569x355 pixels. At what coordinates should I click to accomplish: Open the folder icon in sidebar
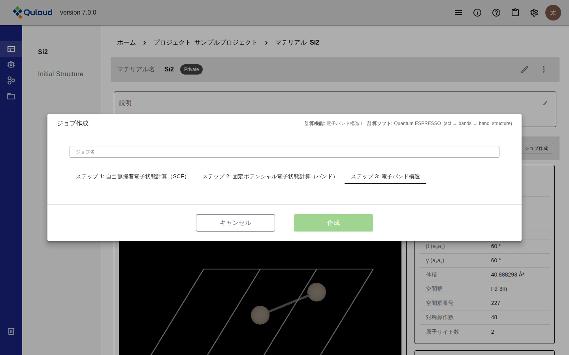tap(11, 96)
